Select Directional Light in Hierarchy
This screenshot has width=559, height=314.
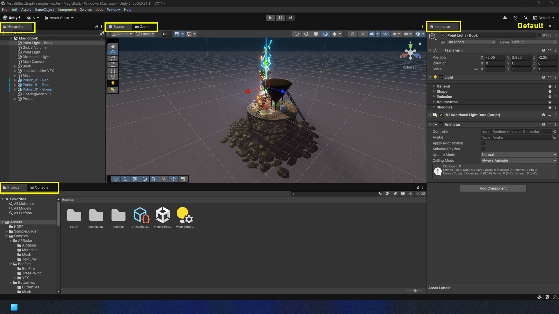36,57
